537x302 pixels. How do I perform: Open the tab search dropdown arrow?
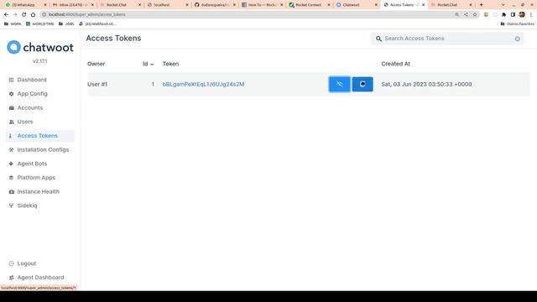pyautogui.click(x=503, y=5)
